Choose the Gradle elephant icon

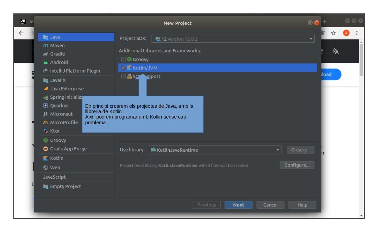tap(45, 54)
